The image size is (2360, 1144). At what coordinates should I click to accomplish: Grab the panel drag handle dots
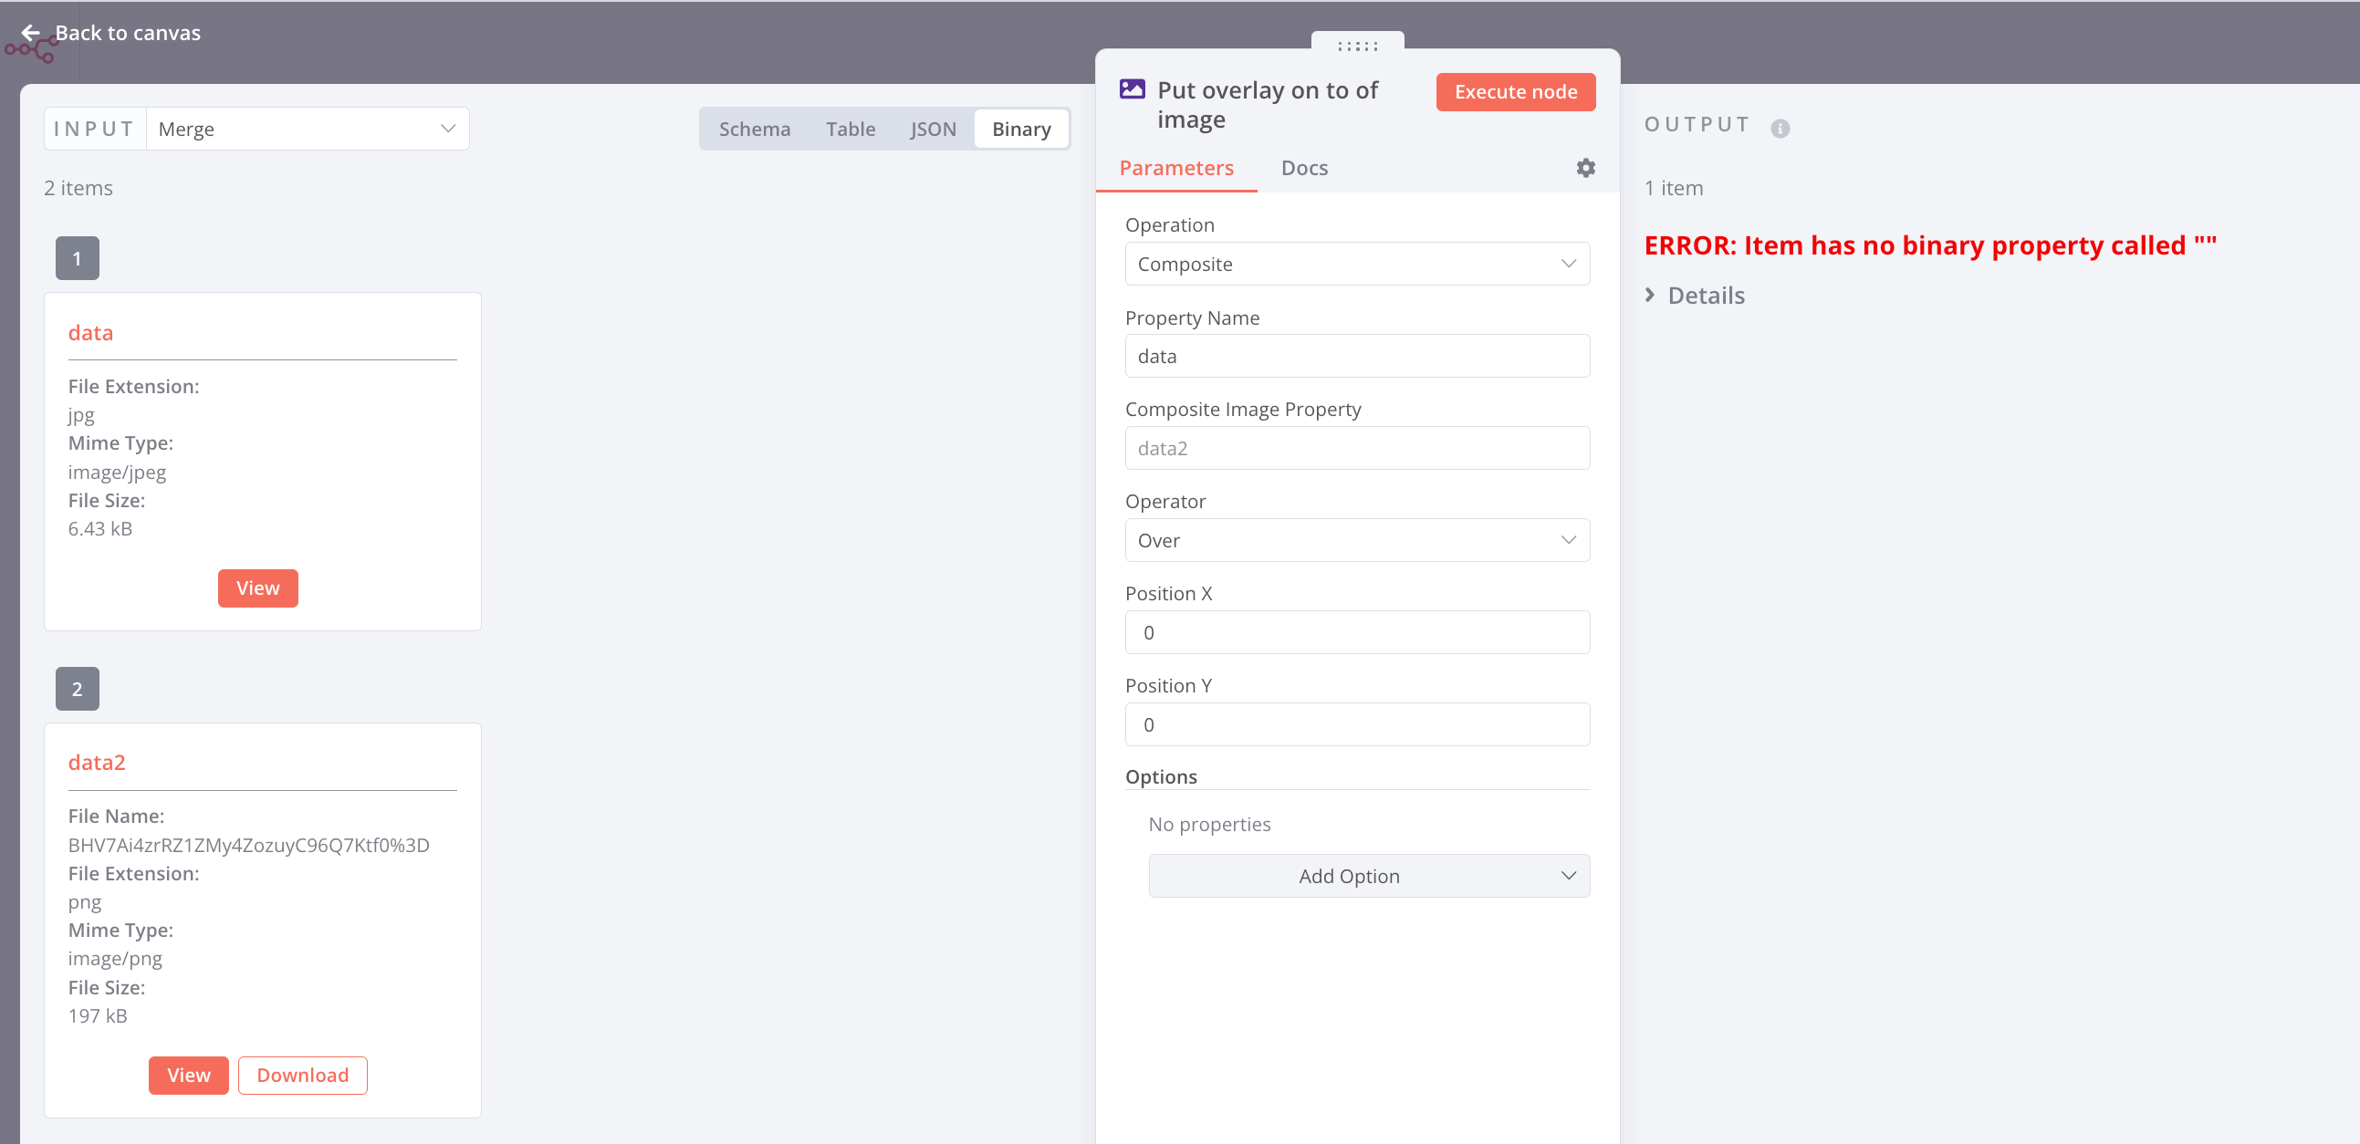pos(1357,46)
